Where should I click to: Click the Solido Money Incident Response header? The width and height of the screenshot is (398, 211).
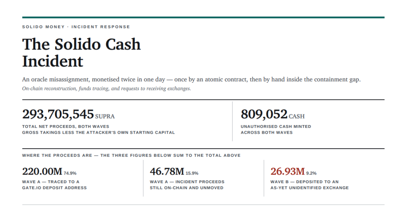click(x=76, y=27)
